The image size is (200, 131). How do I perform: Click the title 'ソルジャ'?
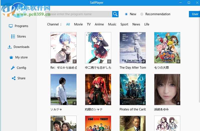tap(56, 109)
